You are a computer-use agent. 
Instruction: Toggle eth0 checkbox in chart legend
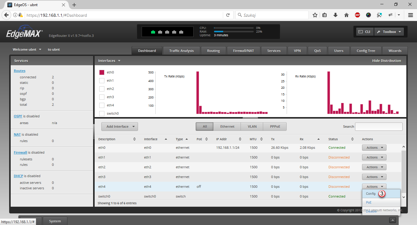(102, 72)
